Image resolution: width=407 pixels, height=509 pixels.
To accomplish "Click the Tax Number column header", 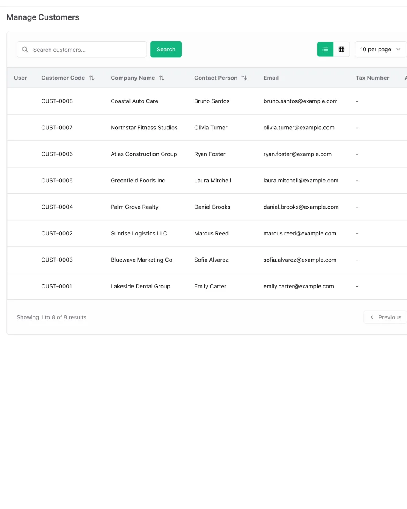I will click(372, 78).
